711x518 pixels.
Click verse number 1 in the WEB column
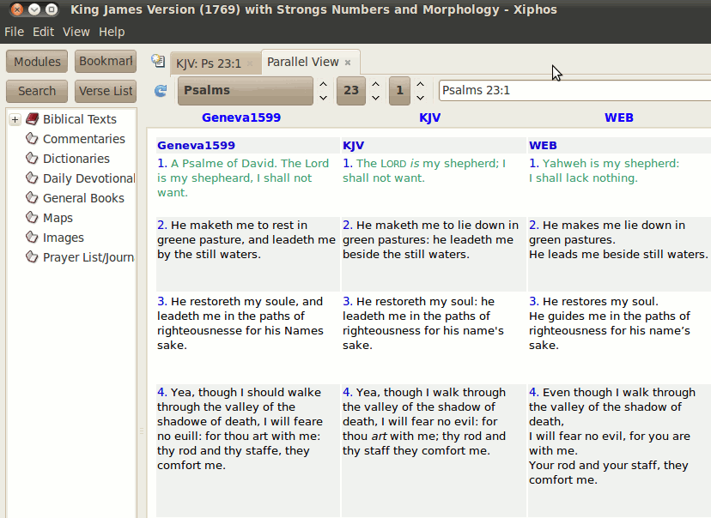coord(534,164)
